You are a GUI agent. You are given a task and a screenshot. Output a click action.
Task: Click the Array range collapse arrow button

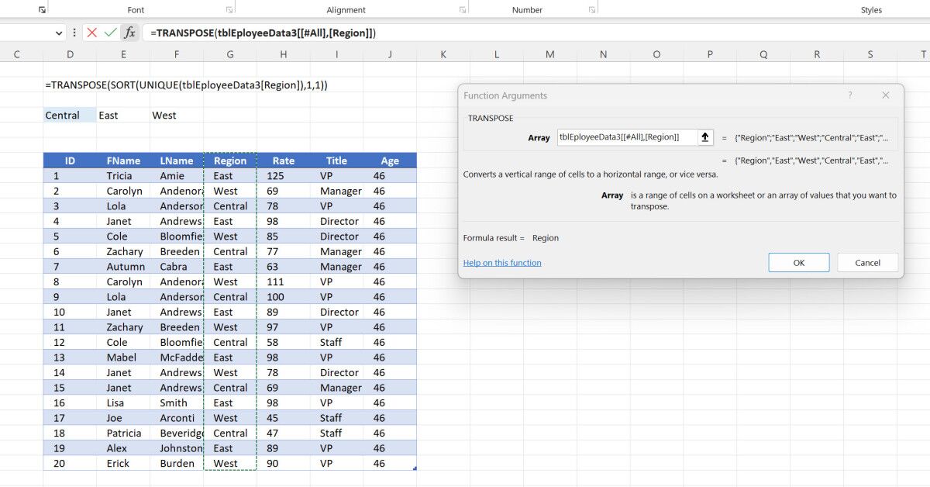704,136
